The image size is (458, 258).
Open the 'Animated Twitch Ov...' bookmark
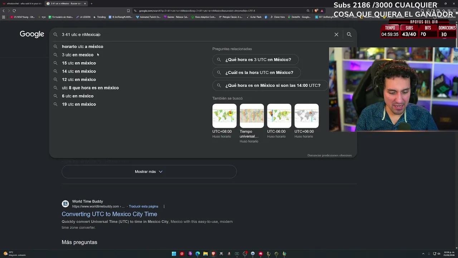[148, 17]
